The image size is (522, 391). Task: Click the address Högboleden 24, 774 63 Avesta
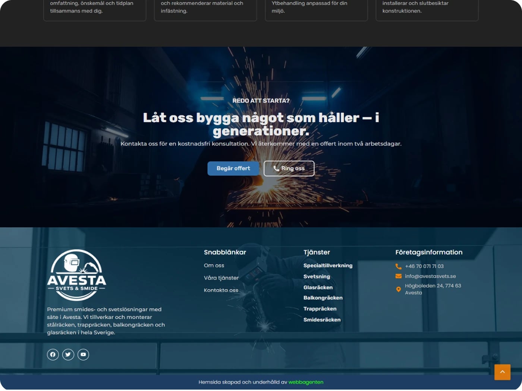[433, 289]
